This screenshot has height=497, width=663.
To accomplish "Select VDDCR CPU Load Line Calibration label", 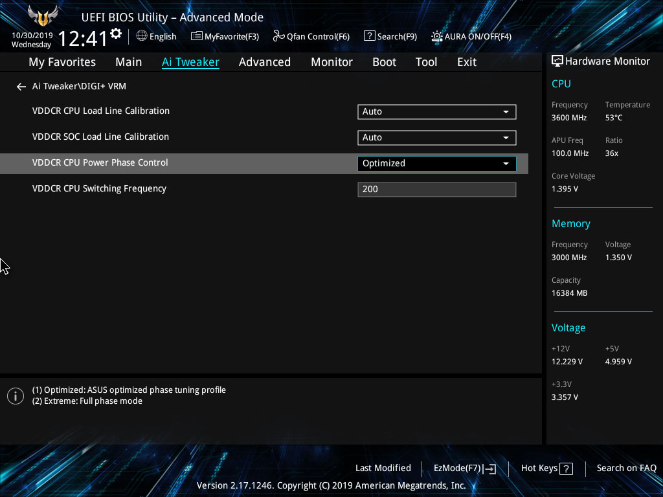I will coord(100,111).
